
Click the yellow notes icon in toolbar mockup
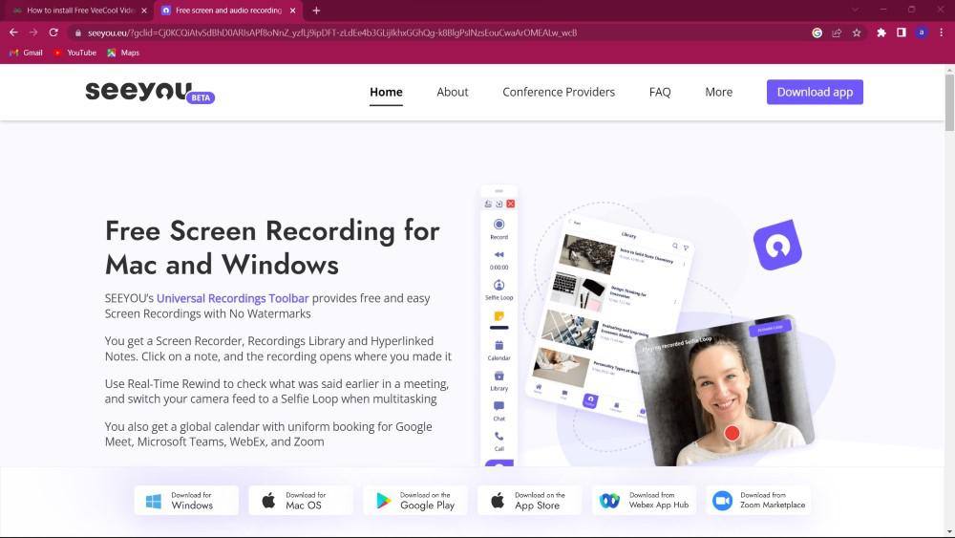[499, 316]
